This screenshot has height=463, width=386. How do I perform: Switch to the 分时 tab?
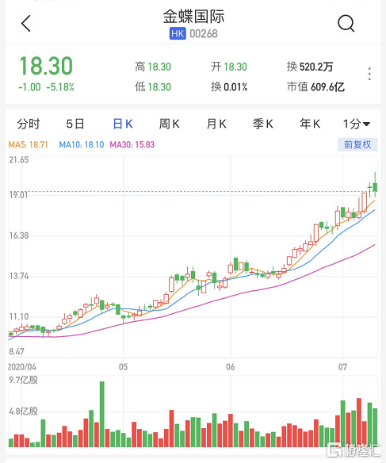(29, 124)
